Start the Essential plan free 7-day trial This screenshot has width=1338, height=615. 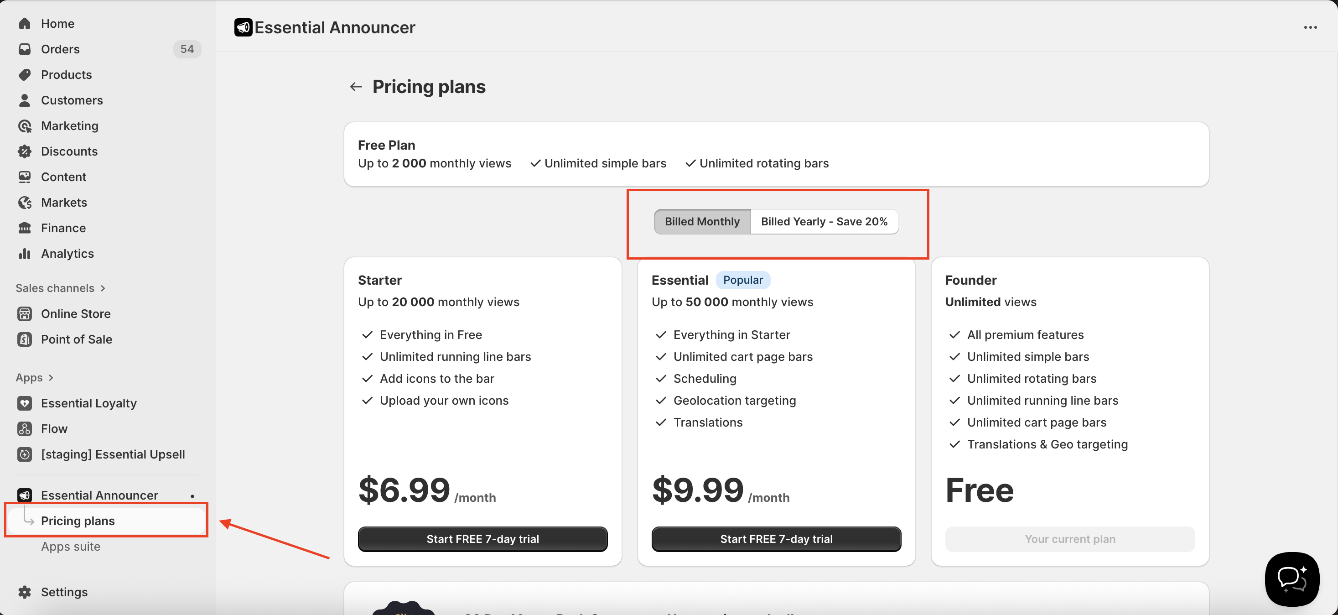[x=775, y=539]
